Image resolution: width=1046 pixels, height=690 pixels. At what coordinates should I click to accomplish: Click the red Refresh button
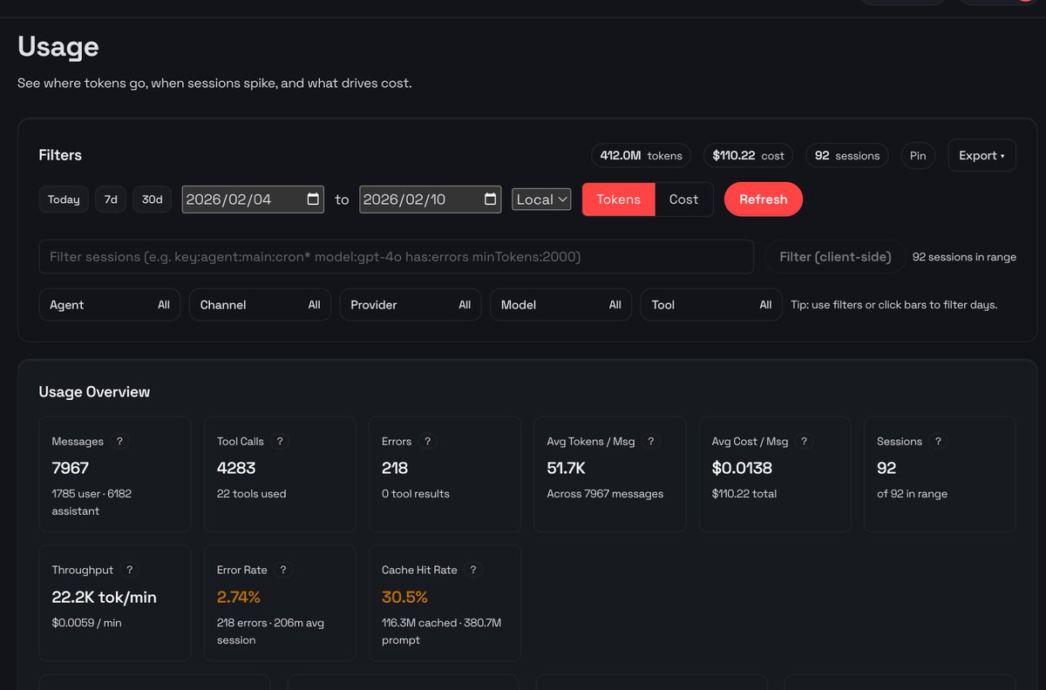tap(764, 200)
